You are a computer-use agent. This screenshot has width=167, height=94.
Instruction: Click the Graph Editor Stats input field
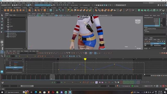[x=24, y=53]
